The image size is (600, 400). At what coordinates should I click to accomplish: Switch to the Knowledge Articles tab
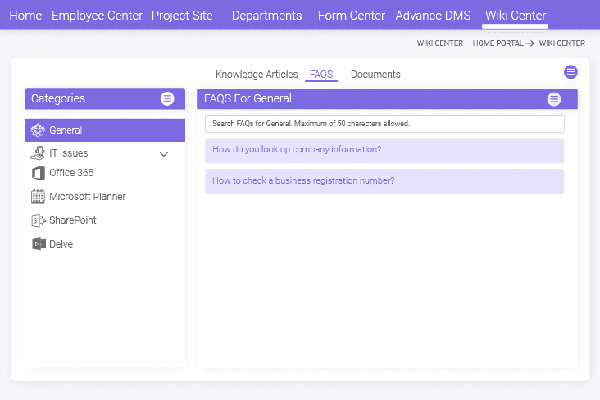click(x=257, y=75)
